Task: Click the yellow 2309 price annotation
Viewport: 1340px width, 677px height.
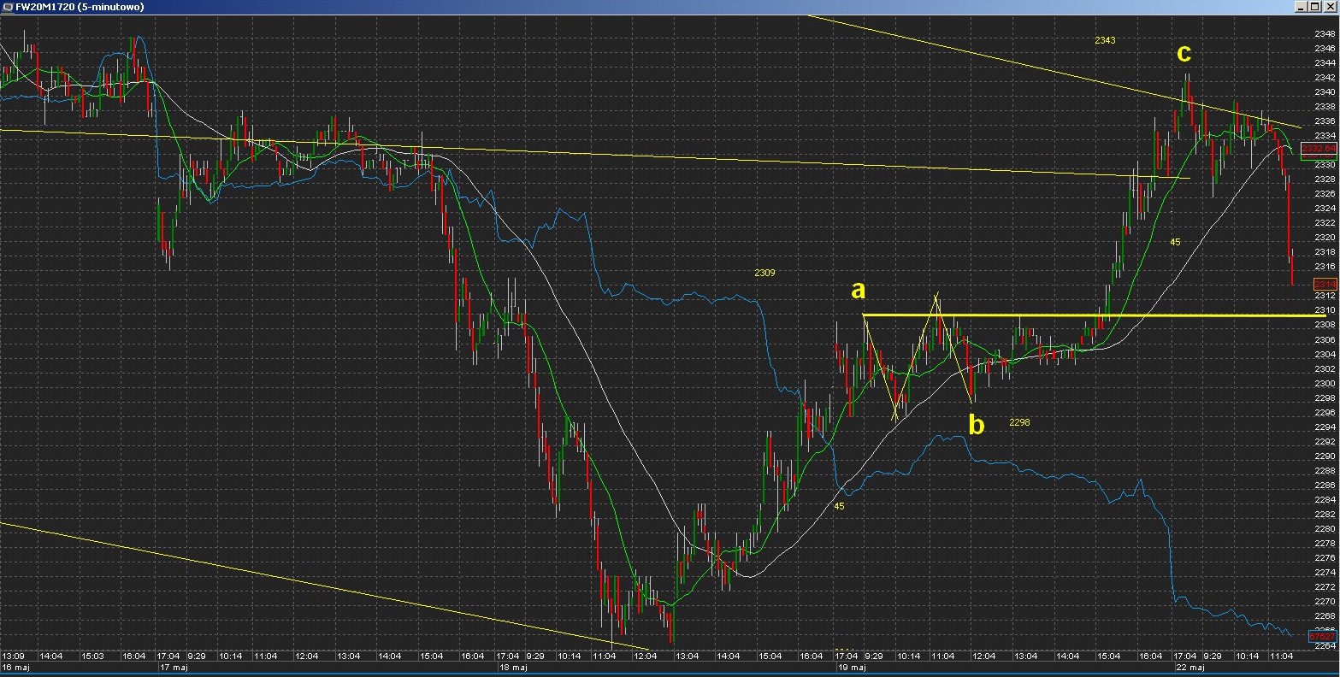Action: pos(764,273)
